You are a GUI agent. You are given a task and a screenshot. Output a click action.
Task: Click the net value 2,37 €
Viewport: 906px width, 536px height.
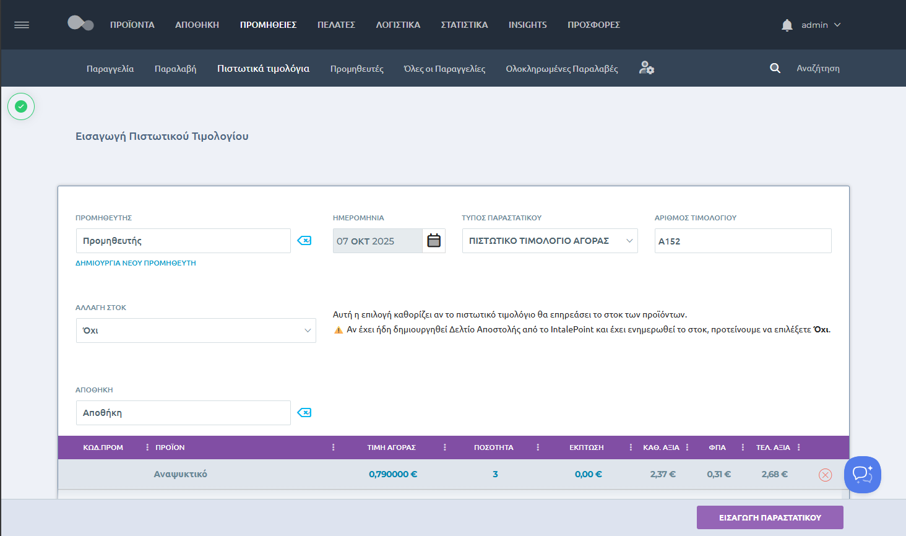pos(663,474)
